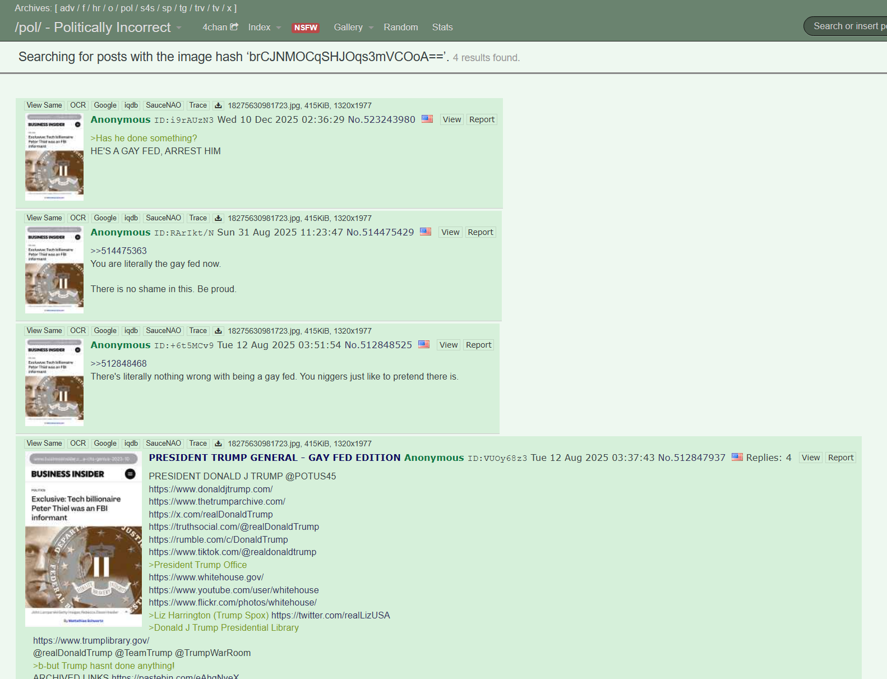Screen dimensions: 887x679
Task: Search SauceNAO for post No.514475429 image
Action: pyautogui.click(x=164, y=218)
